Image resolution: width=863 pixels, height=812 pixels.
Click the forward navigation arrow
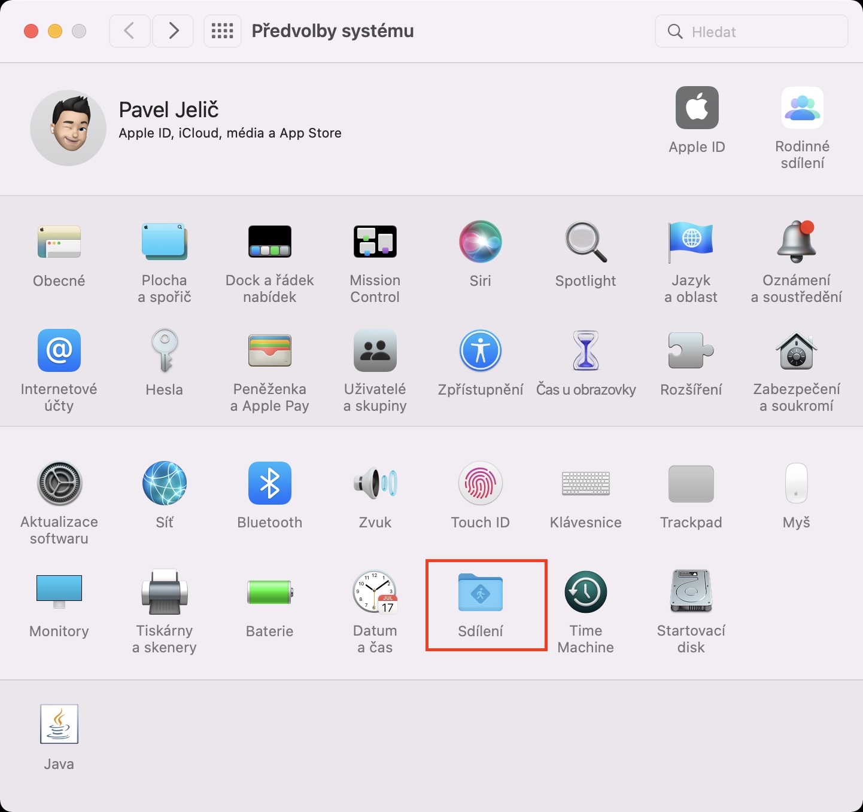174,30
